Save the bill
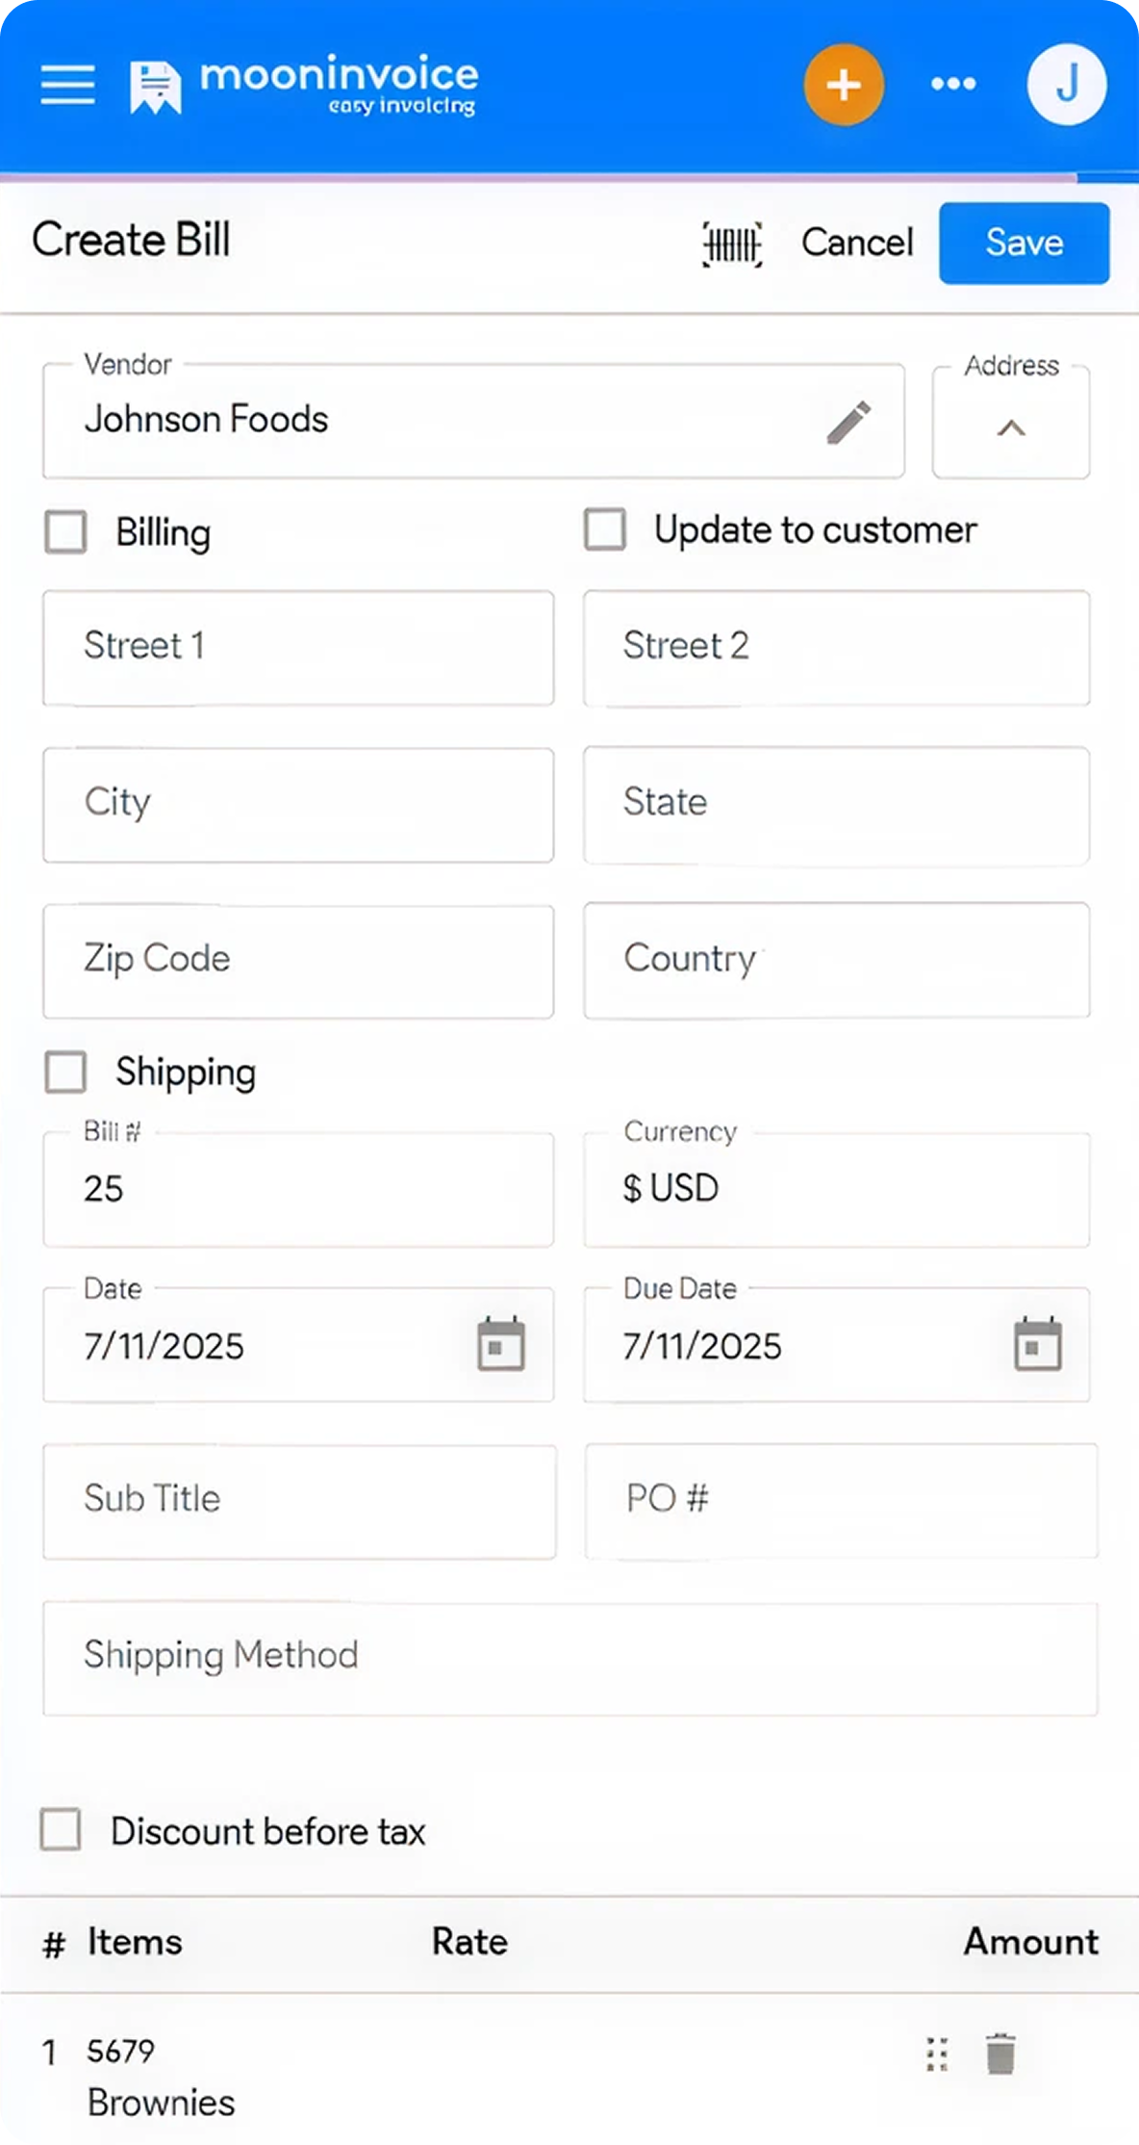The image size is (1139, 2145). click(x=1023, y=243)
